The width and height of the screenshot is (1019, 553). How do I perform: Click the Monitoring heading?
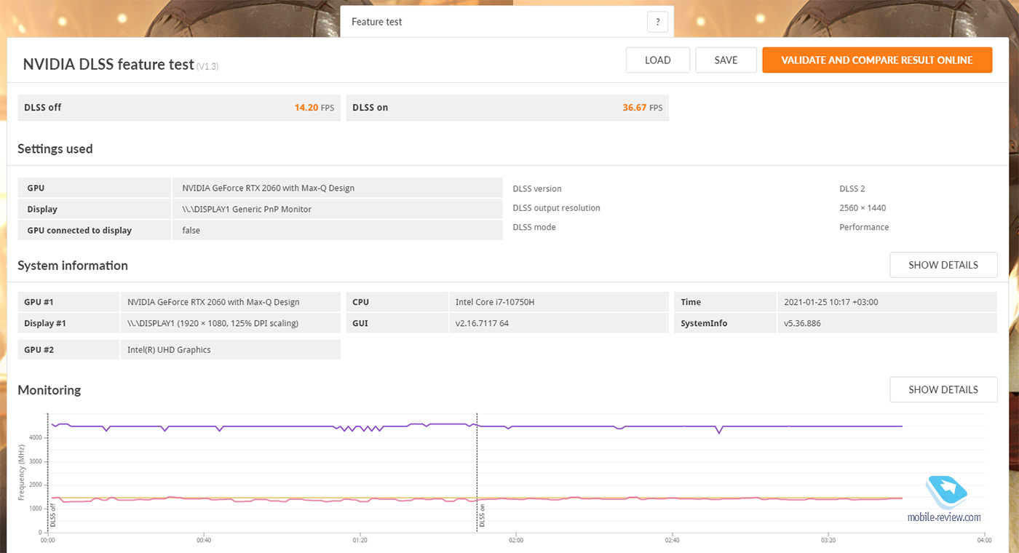point(49,390)
